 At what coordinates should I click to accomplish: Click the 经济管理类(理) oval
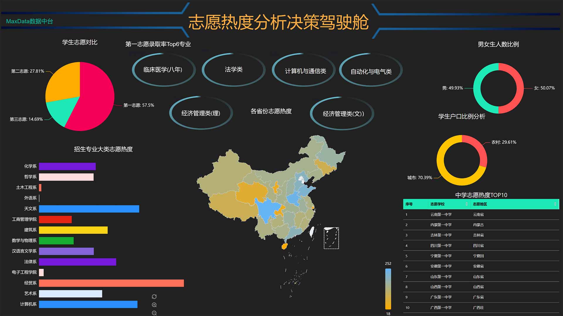click(201, 113)
